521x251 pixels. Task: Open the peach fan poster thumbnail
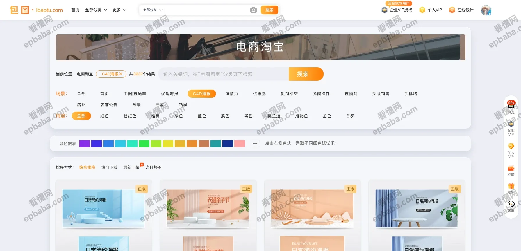tap(312, 209)
